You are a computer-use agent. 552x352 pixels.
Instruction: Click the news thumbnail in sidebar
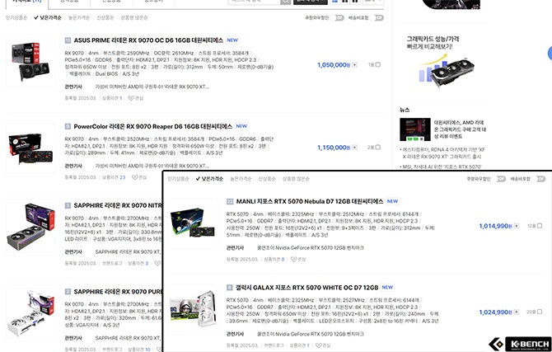(414, 129)
